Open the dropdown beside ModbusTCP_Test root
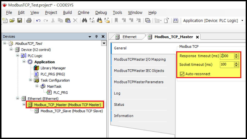Screen dimensions: 247x139 click(x=104, y=43)
